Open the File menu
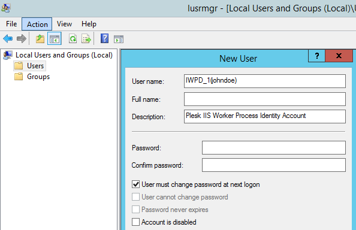 coord(11,24)
